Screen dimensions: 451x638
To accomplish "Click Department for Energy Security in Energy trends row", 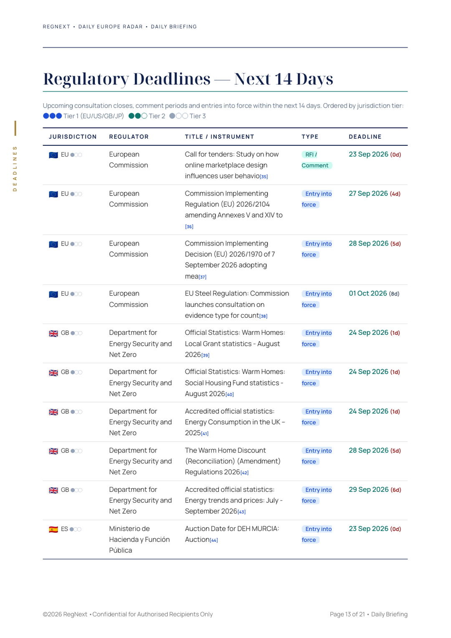I will [x=140, y=500].
